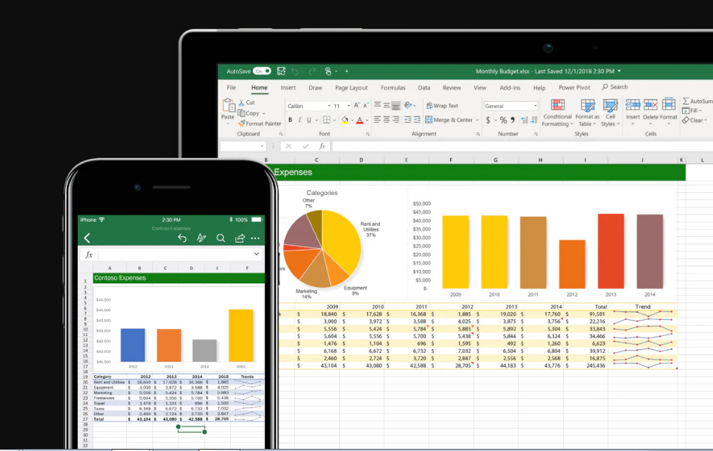
Task: Click the Merge & Center button
Action: tap(449, 120)
